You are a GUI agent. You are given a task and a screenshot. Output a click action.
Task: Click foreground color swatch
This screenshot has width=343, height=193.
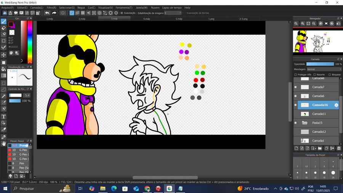pos(11,24)
